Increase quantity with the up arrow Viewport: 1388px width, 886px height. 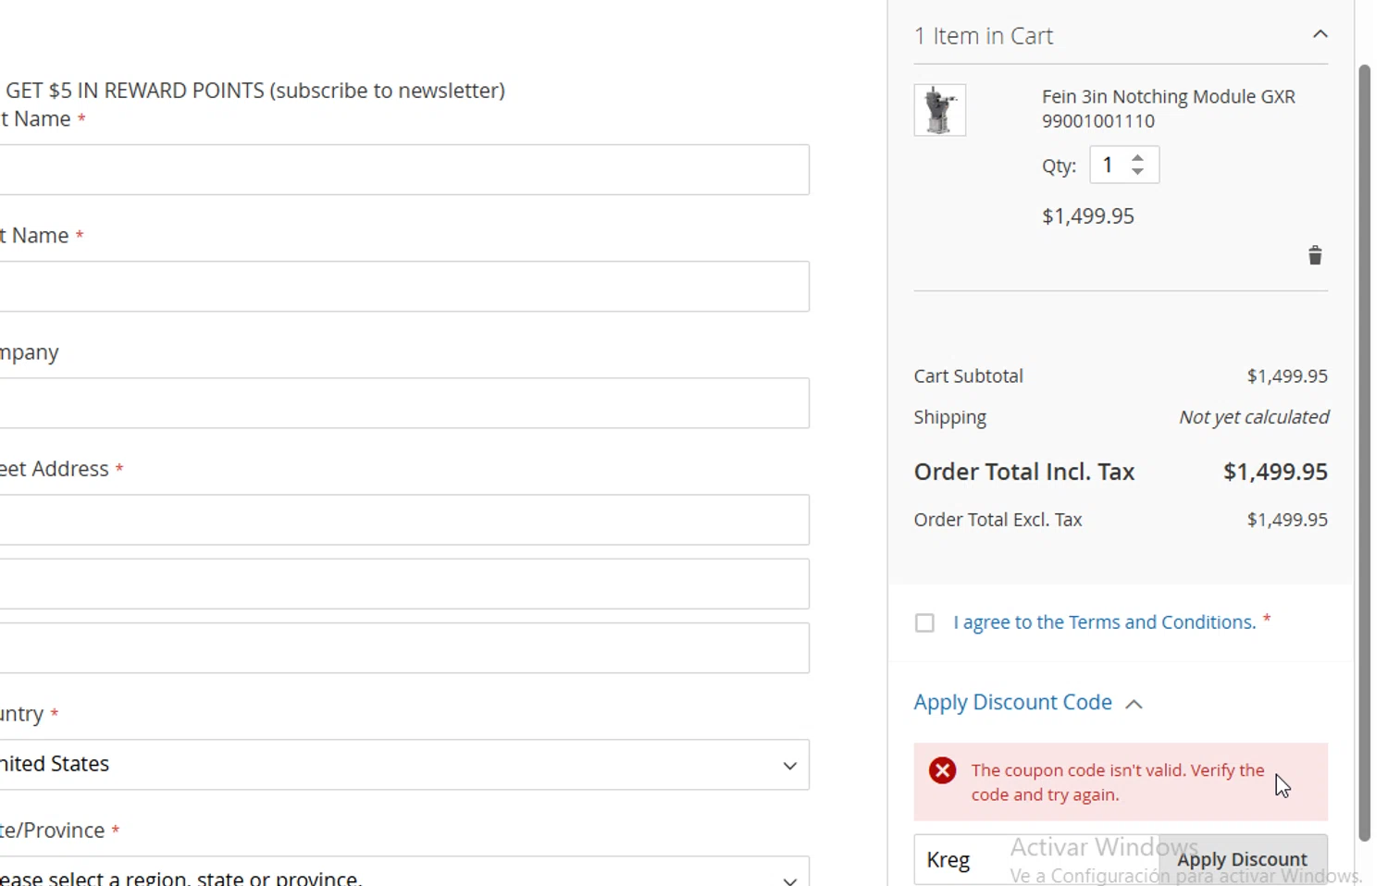click(1138, 157)
